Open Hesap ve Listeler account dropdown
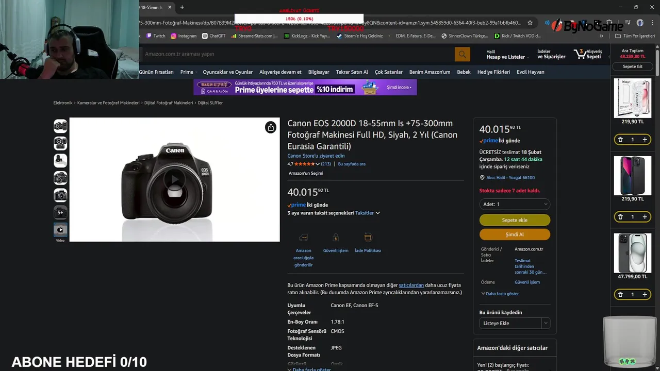This screenshot has width=660, height=371. (507, 54)
